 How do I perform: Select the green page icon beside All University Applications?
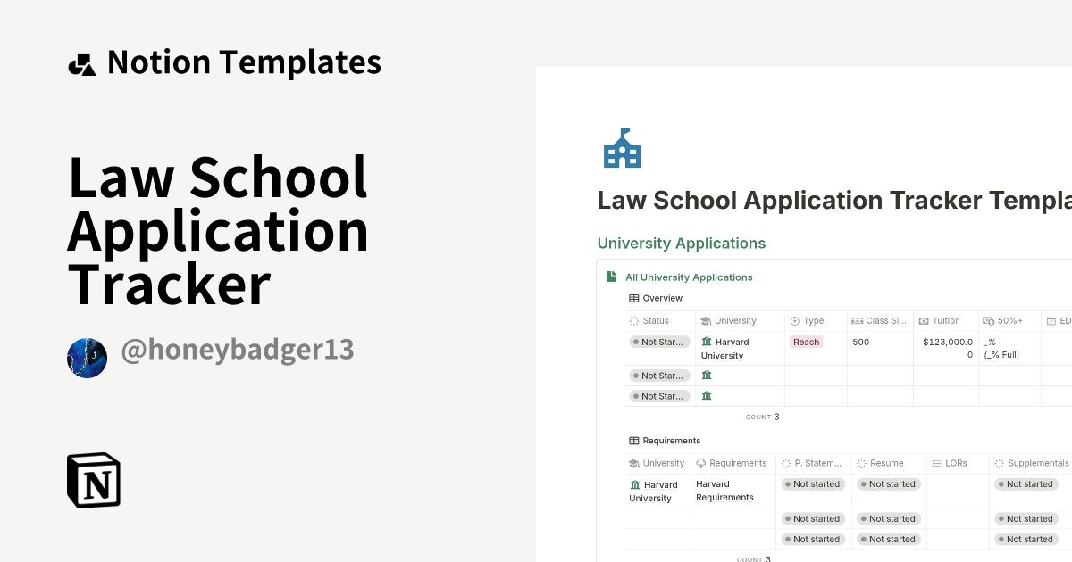click(x=609, y=277)
